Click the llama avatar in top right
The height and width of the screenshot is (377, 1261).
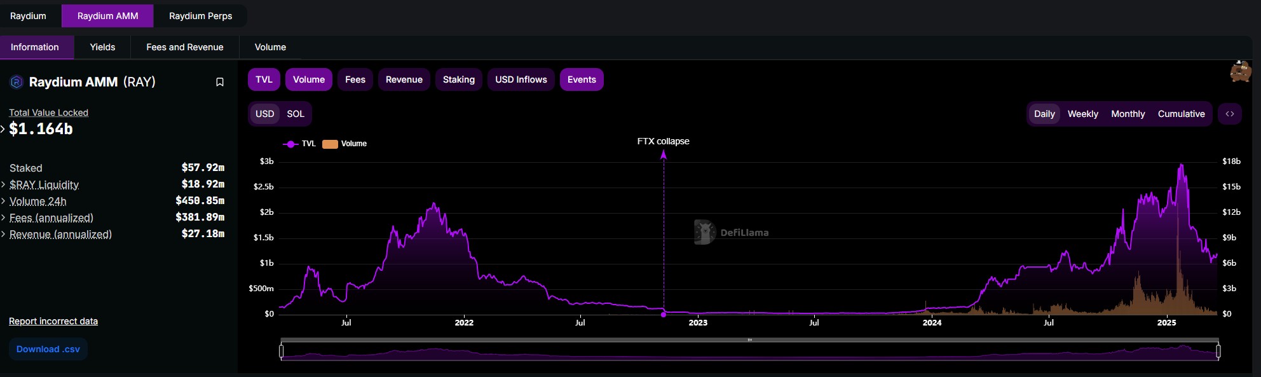[1240, 72]
